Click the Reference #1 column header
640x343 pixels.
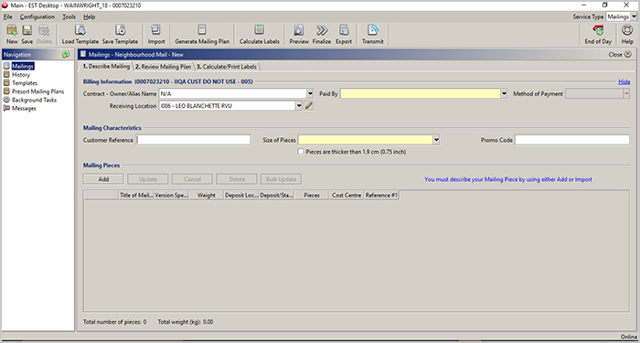(x=381, y=195)
